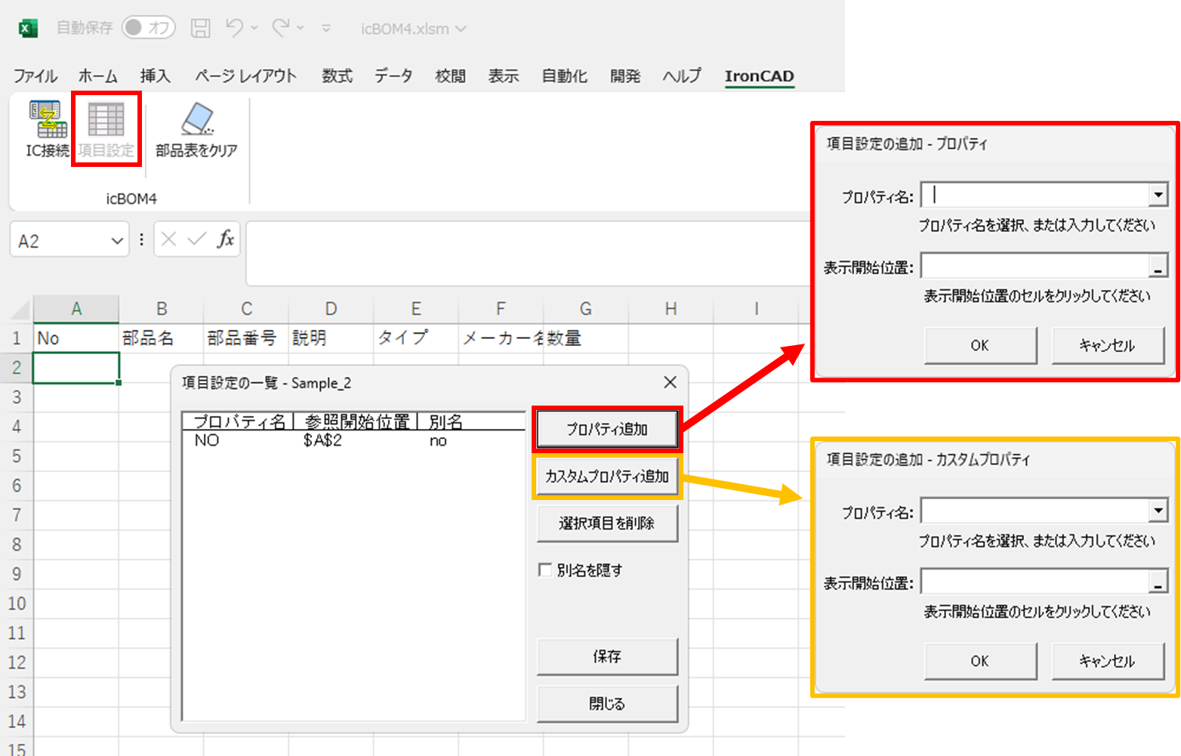Open the 開発 ribbon tab

coord(625,76)
